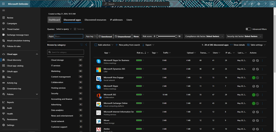Click risk score slider maximum handle
Viewport: 276px width, 132px height.
[x=176, y=36]
